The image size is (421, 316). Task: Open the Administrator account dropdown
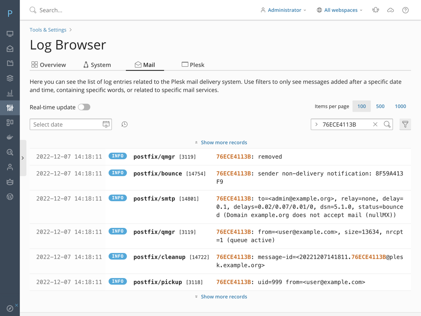click(x=283, y=10)
